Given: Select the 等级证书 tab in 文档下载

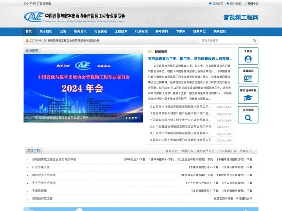Looking at the screenshot, I should click(x=172, y=151).
